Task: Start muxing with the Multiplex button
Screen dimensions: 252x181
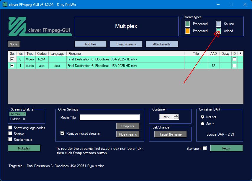Action: tap(24, 148)
